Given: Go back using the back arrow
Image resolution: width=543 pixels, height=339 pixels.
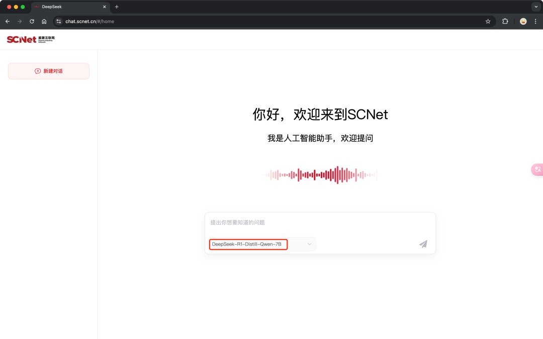Looking at the screenshot, I should coord(8,22).
